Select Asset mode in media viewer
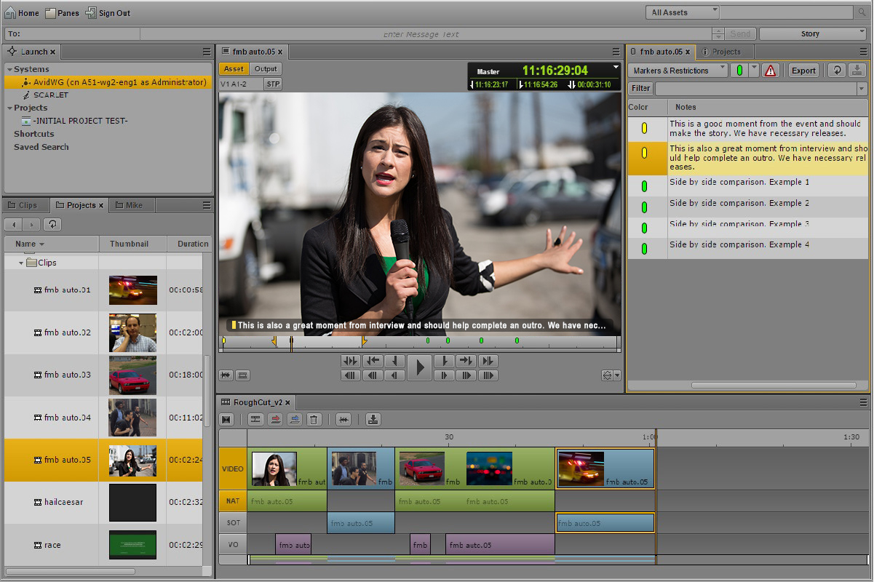The height and width of the screenshot is (582, 874). 234,69
